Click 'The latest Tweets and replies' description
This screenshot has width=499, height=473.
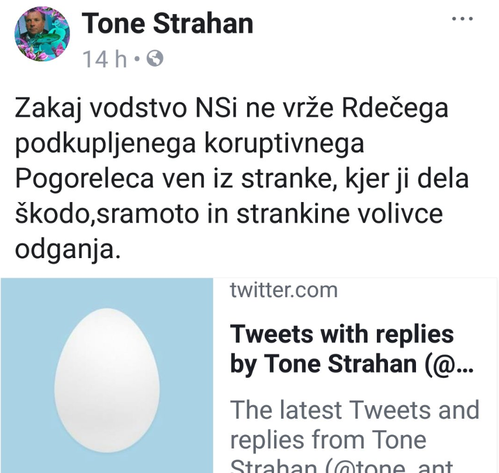click(x=355, y=410)
